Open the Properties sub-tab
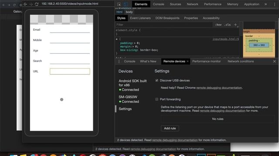279x156 pixels. pos(191,18)
